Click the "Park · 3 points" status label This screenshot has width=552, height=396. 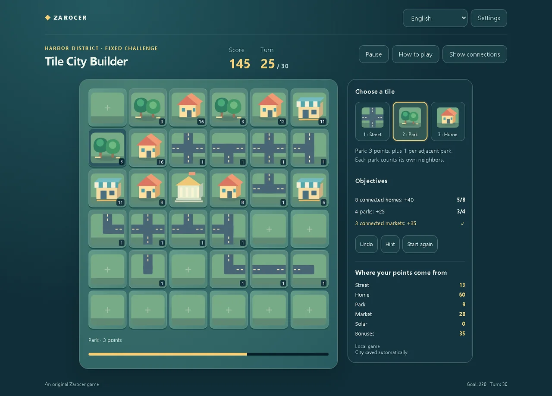click(105, 340)
